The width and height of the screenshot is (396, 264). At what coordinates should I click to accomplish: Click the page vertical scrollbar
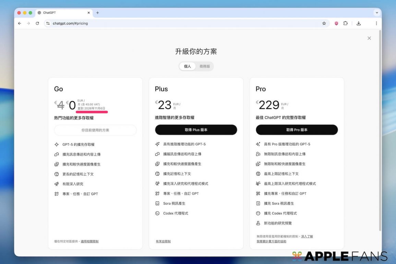(380, 130)
